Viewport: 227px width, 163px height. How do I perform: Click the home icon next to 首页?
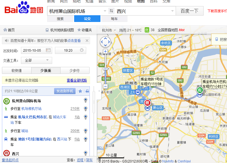point(5,30)
